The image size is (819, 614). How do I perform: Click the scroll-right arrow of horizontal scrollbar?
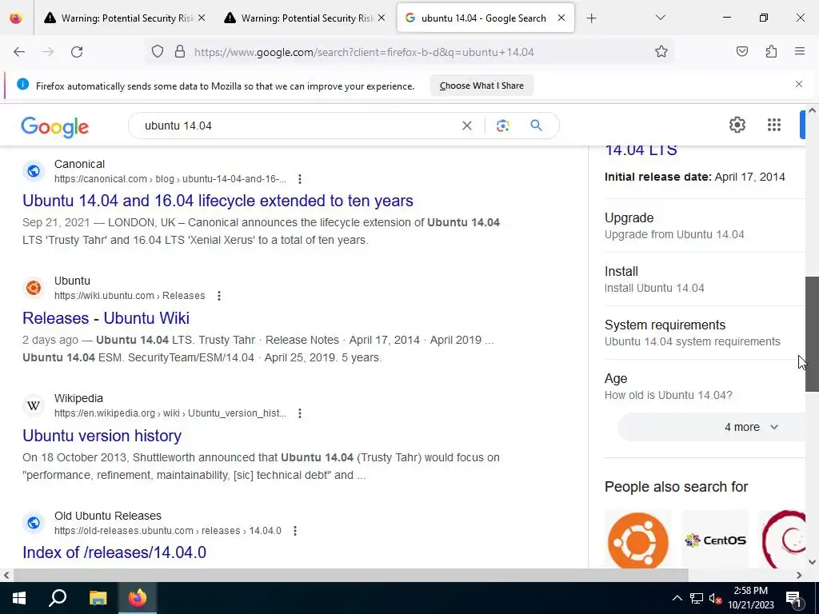799,576
